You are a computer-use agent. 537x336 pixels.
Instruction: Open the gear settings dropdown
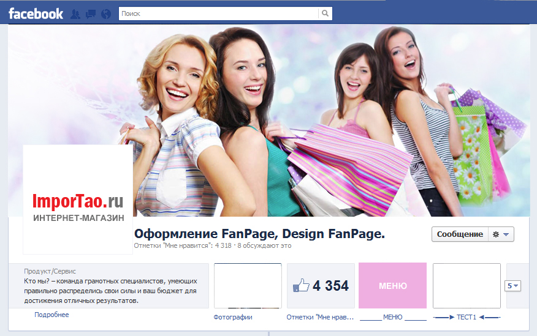click(x=501, y=234)
